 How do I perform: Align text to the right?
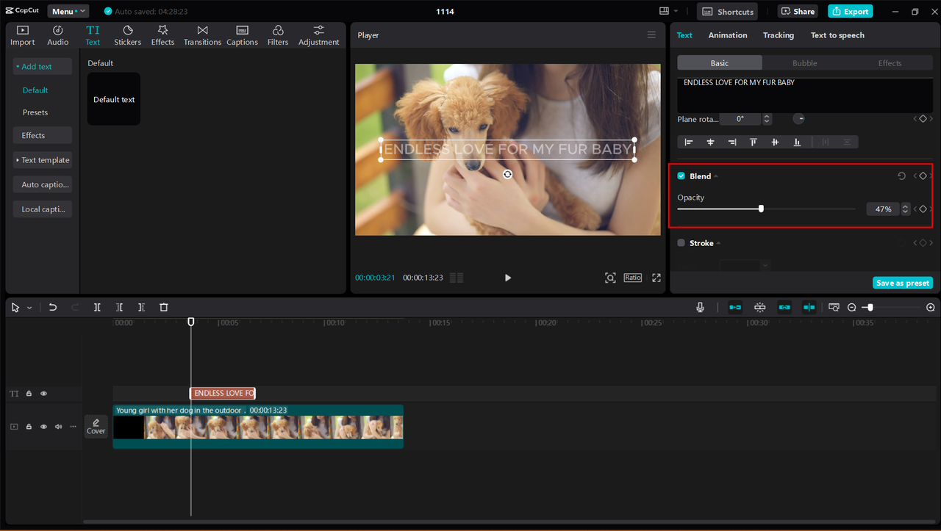[731, 142]
